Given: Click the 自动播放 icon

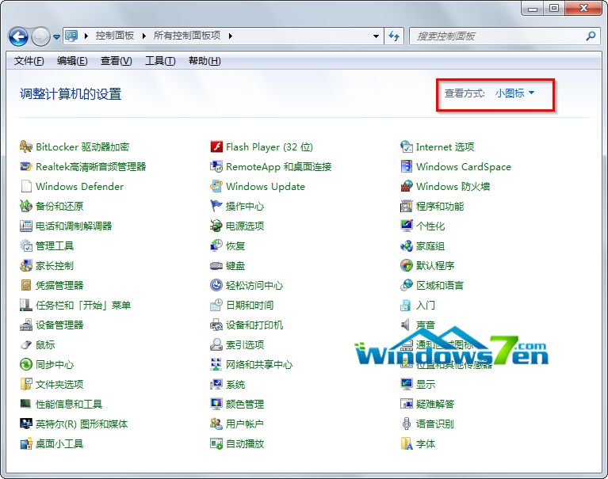Looking at the screenshot, I should (x=216, y=443).
